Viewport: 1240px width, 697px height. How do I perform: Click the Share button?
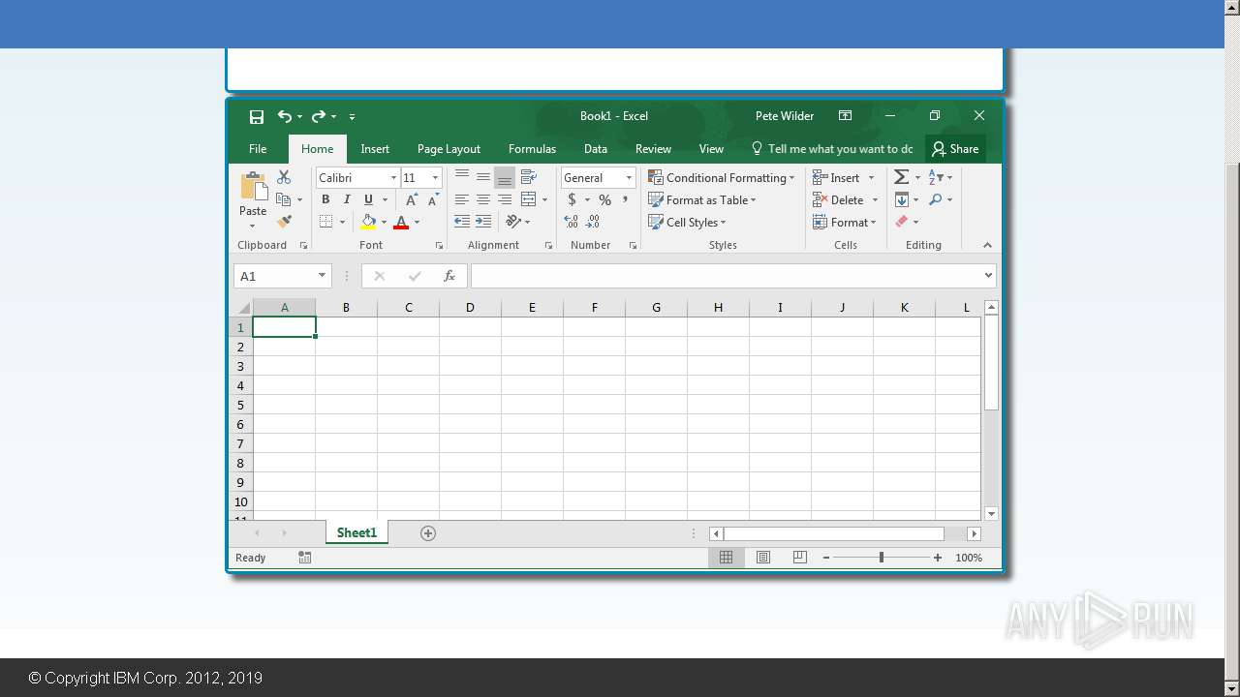point(955,149)
